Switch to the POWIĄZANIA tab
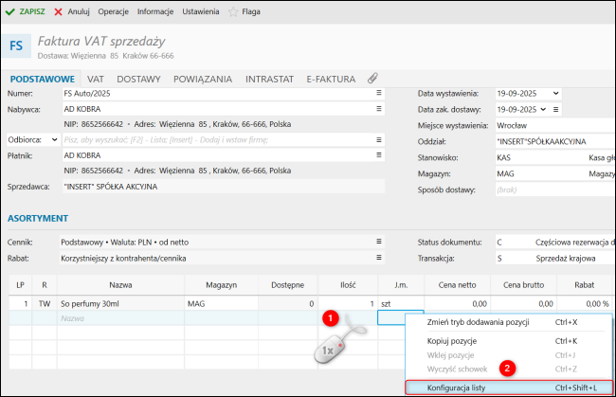 (x=203, y=80)
